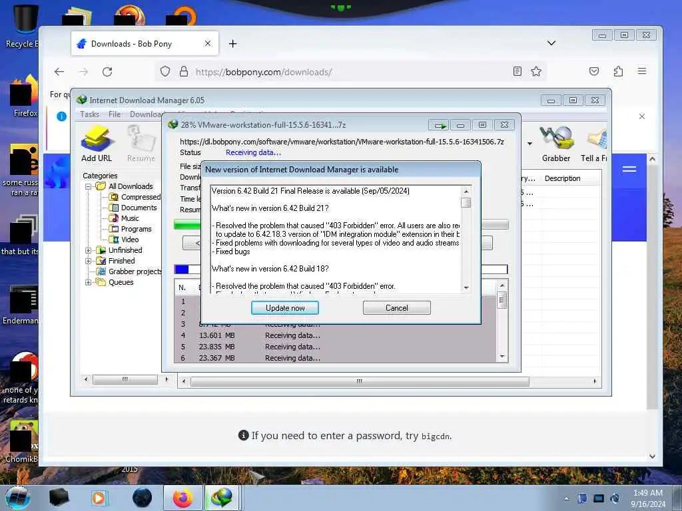Screen dimensions: 682x511
Task: Dismiss the Firefox notification bar X
Action: [641, 116]
